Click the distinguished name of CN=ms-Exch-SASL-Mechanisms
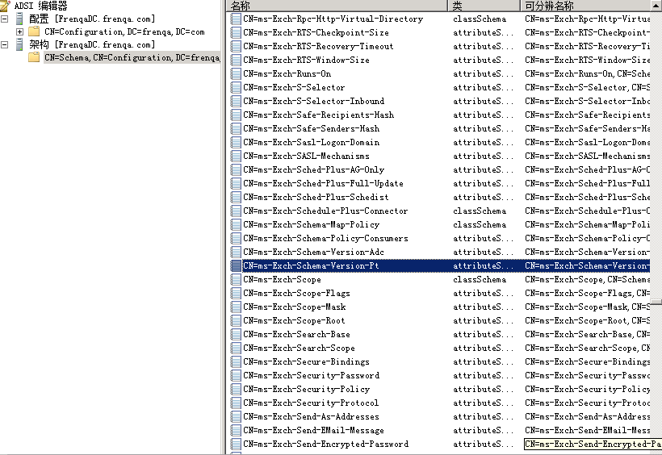This screenshot has width=662, height=455. (x=587, y=157)
